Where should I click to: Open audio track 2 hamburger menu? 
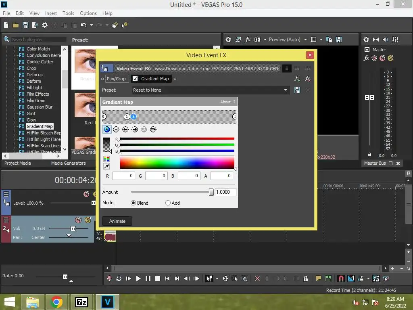pos(6,220)
